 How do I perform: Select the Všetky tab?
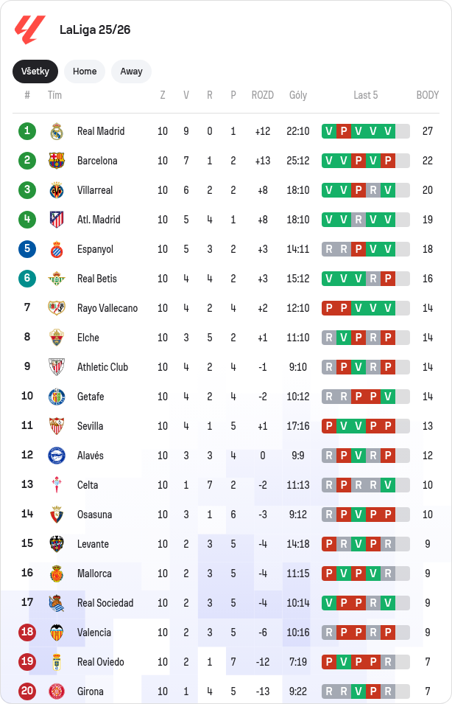(x=35, y=72)
